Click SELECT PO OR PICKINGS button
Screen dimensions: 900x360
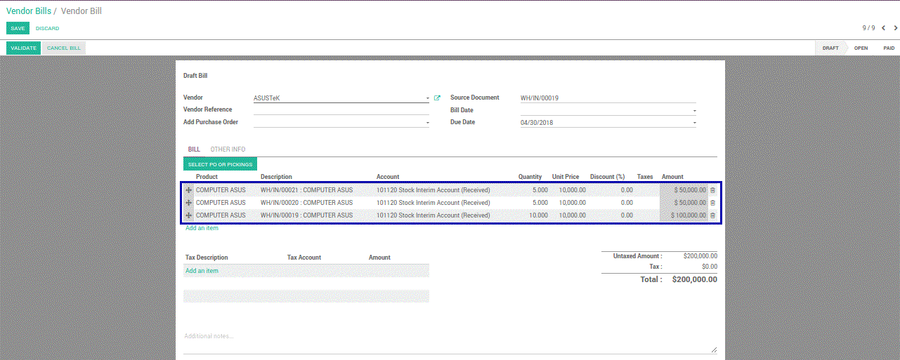point(220,164)
